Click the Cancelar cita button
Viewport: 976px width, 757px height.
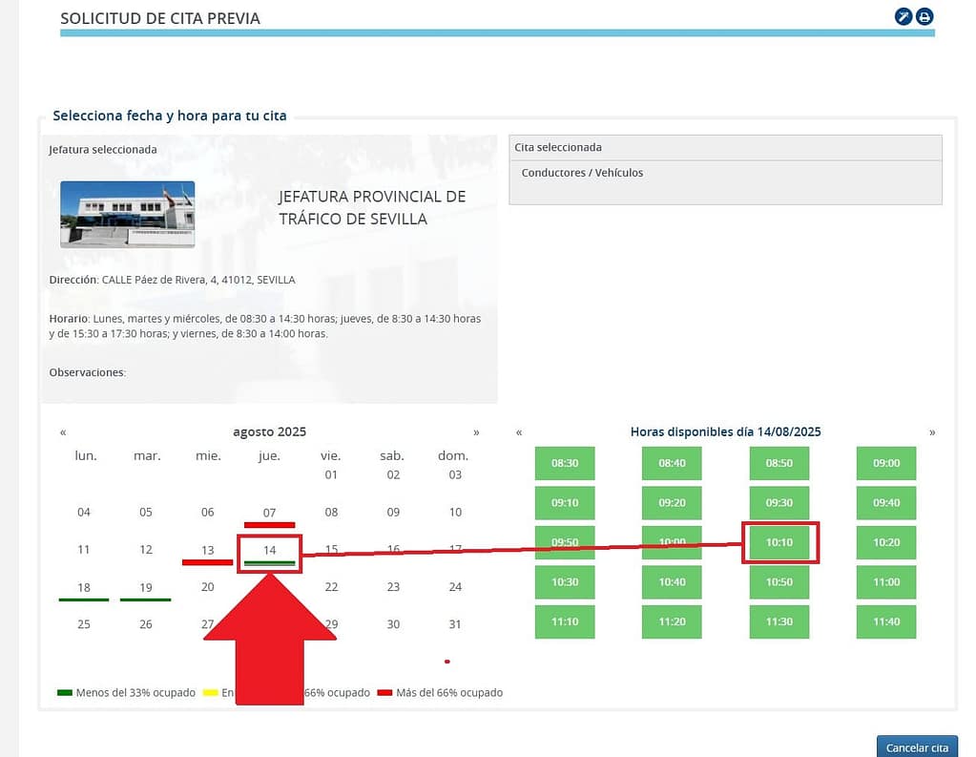tap(917, 747)
